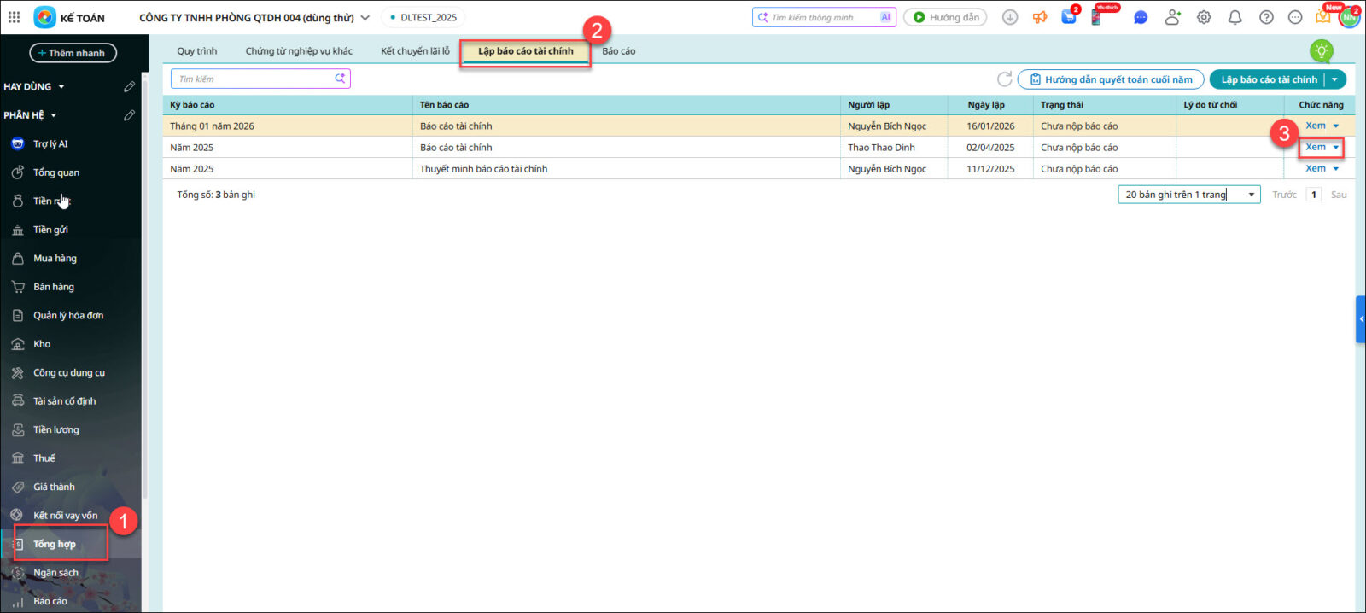The width and height of the screenshot is (1366, 613).
Task: Open the app grid launcher icon
Action: pos(14,17)
